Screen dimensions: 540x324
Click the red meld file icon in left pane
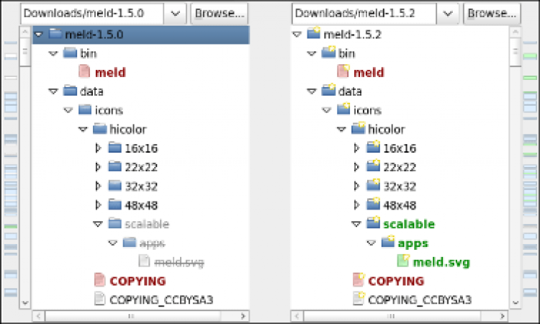(85, 71)
